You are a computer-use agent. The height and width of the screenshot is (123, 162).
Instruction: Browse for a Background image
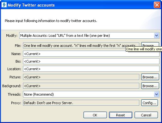tap(150, 86)
